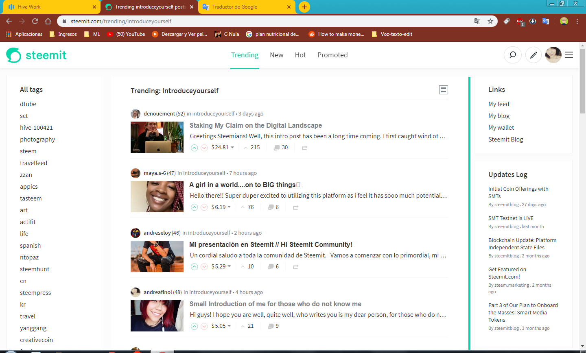Upvote andreafinol's small introduction post
The image size is (586, 353).
(195, 326)
